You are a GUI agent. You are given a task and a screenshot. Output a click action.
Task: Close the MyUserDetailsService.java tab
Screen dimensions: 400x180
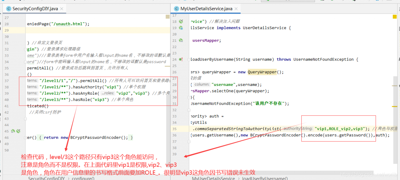tap(236, 9)
